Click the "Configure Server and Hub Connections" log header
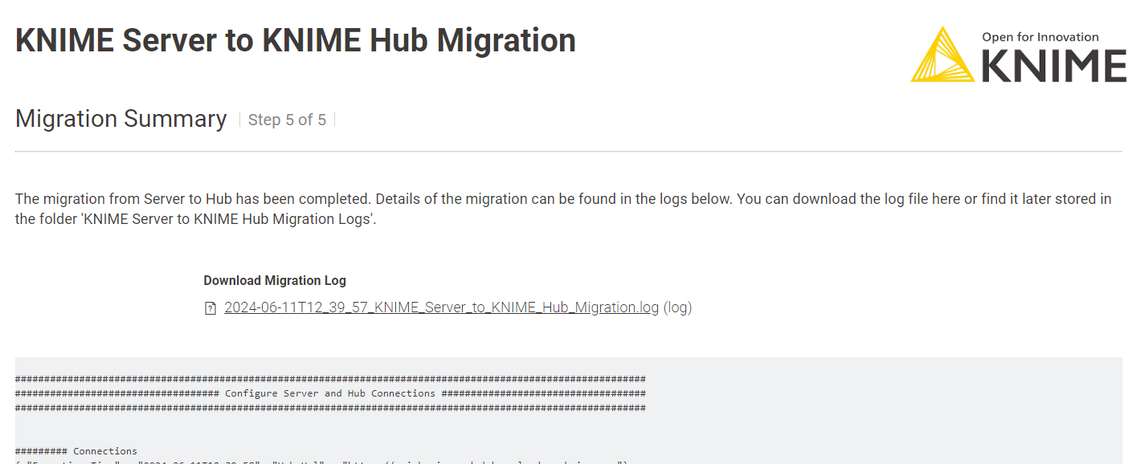The width and height of the screenshot is (1132, 464). [329, 393]
